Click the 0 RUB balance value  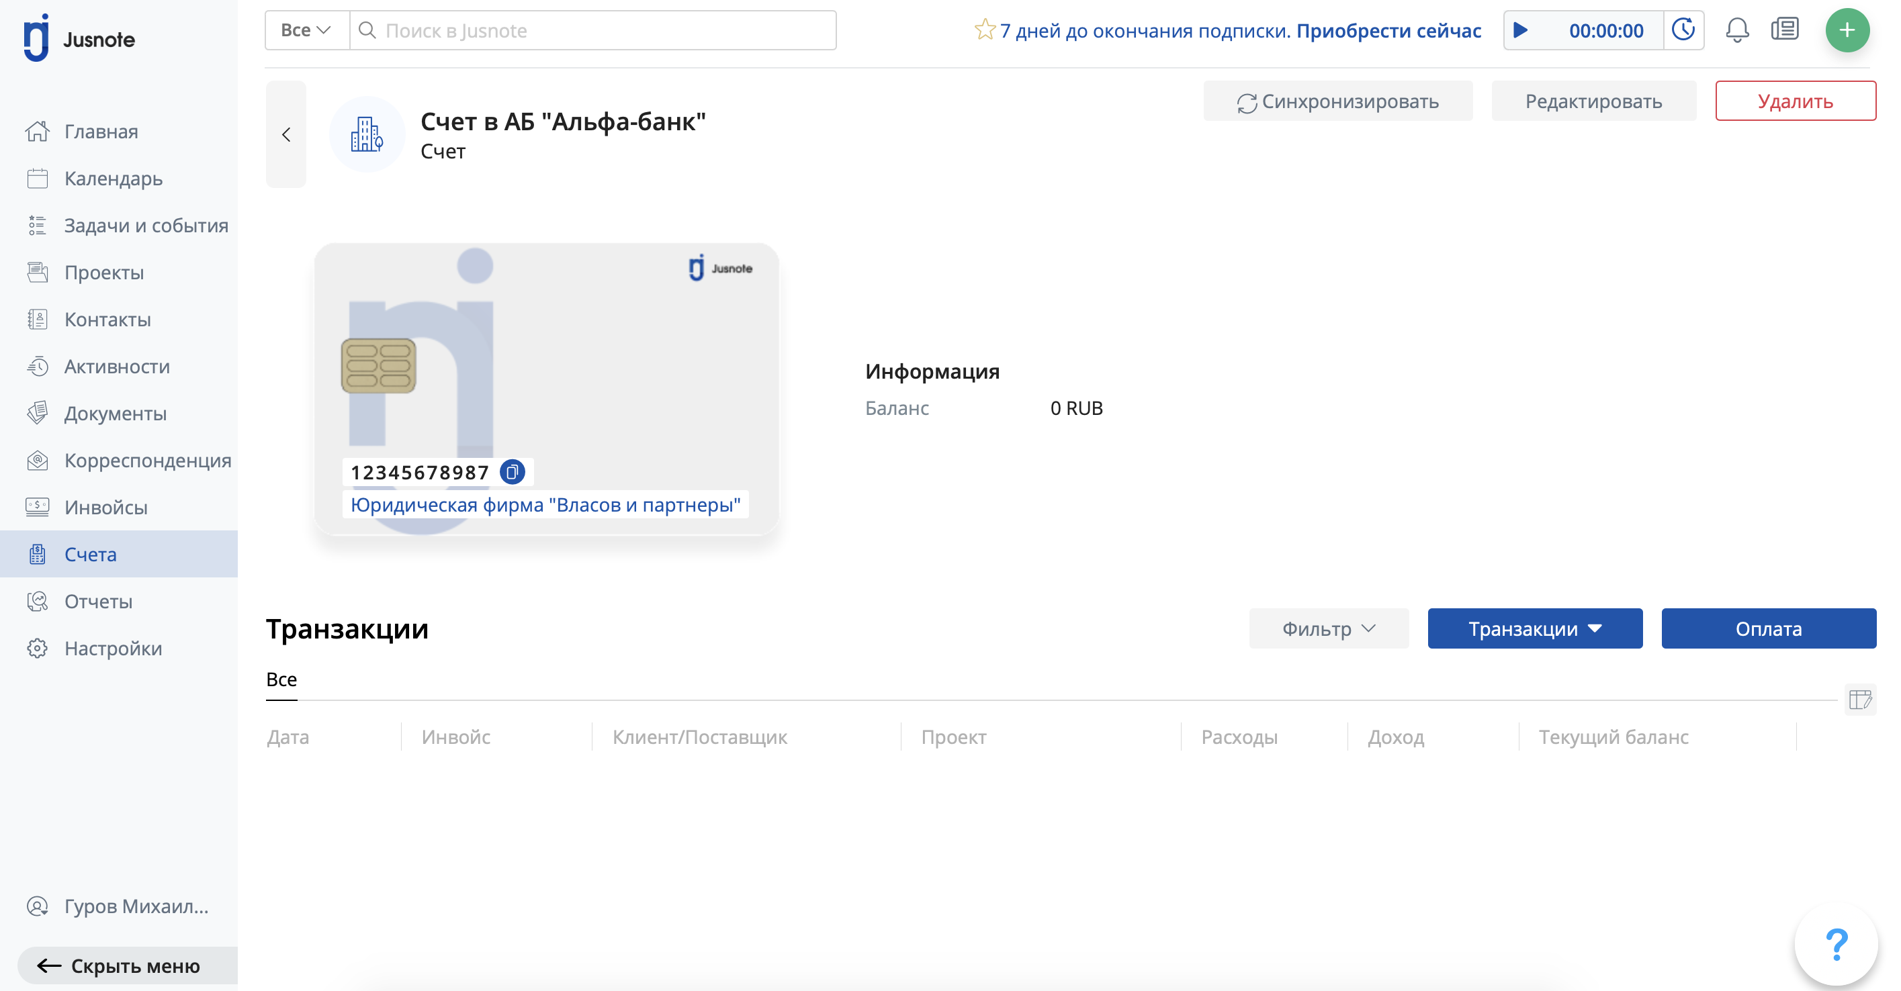[1076, 408]
